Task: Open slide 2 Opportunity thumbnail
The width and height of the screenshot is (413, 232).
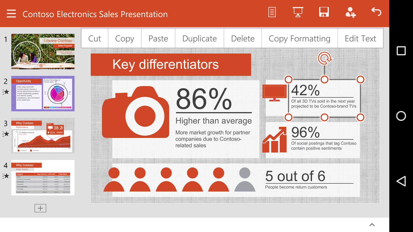Action: (x=43, y=94)
